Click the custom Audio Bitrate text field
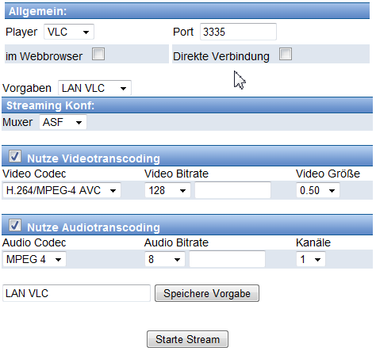 (228, 259)
